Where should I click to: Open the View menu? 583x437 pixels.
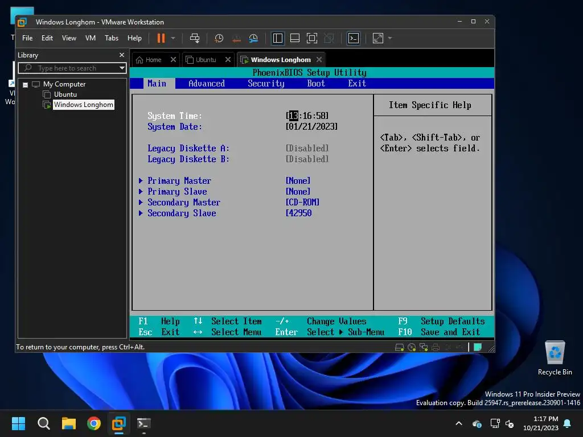pyautogui.click(x=69, y=38)
